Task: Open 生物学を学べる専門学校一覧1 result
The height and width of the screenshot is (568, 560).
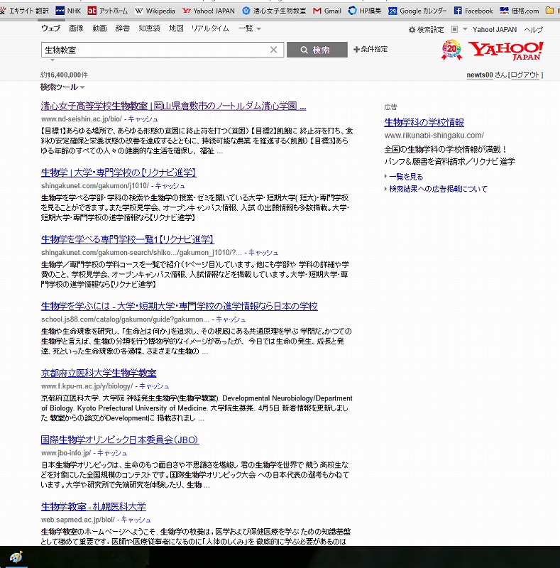Action: click(x=128, y=239)
